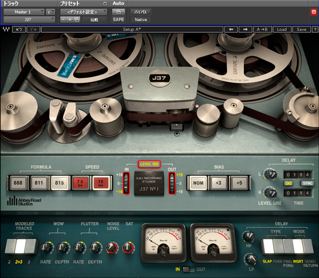The image size is (319, 278).
Task: Select modeled tracks 2+3 switch
Action: [x=20, y=247]
